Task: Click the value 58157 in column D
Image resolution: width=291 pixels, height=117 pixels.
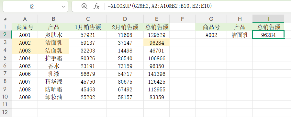Action: coord(125,97)
